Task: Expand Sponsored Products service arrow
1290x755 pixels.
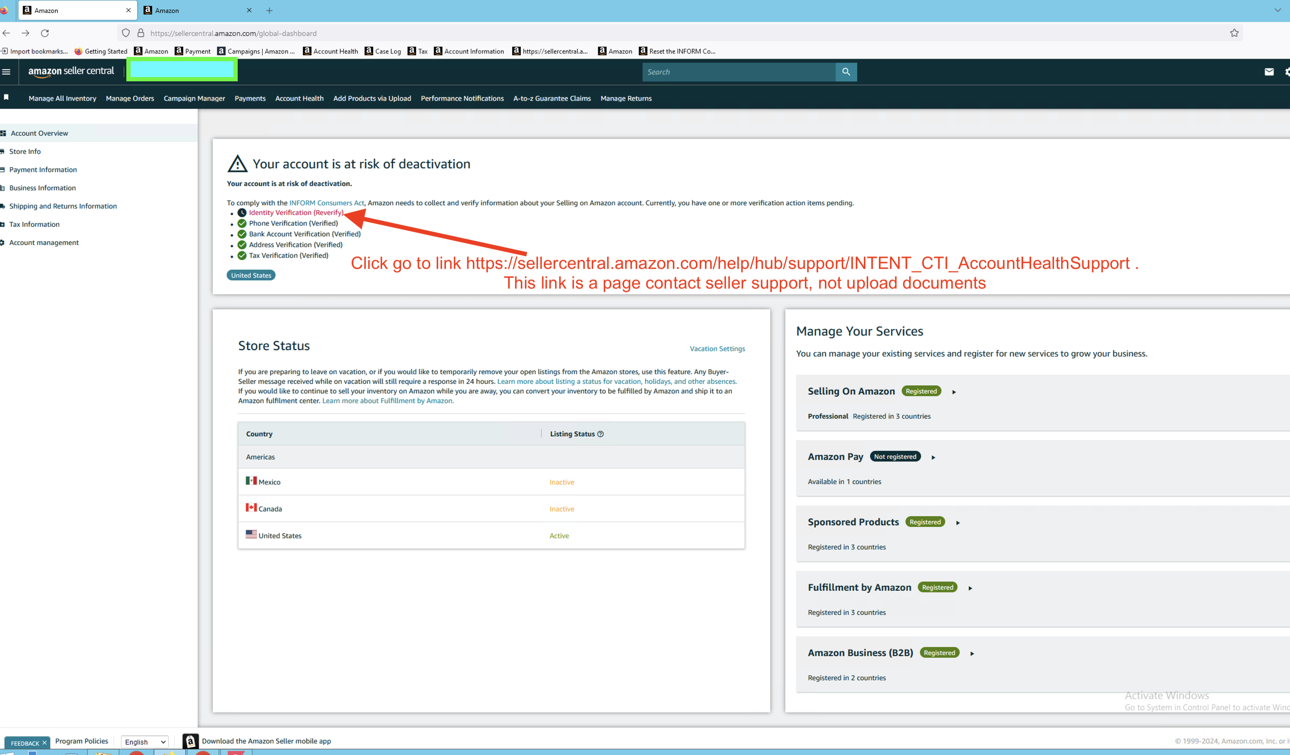Action: (x=958, y=523)
